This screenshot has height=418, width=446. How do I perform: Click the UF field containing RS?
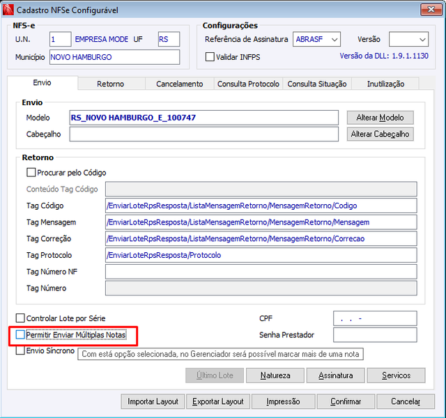click(169, 39)
